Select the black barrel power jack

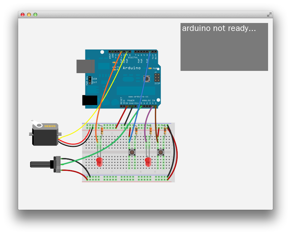[x=90, y=100]
